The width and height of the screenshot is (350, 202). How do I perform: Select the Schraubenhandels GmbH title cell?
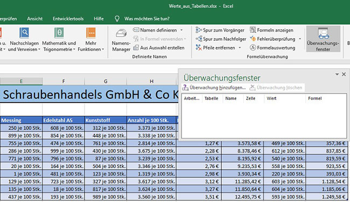pyautogui.click(x=89, y=95)
